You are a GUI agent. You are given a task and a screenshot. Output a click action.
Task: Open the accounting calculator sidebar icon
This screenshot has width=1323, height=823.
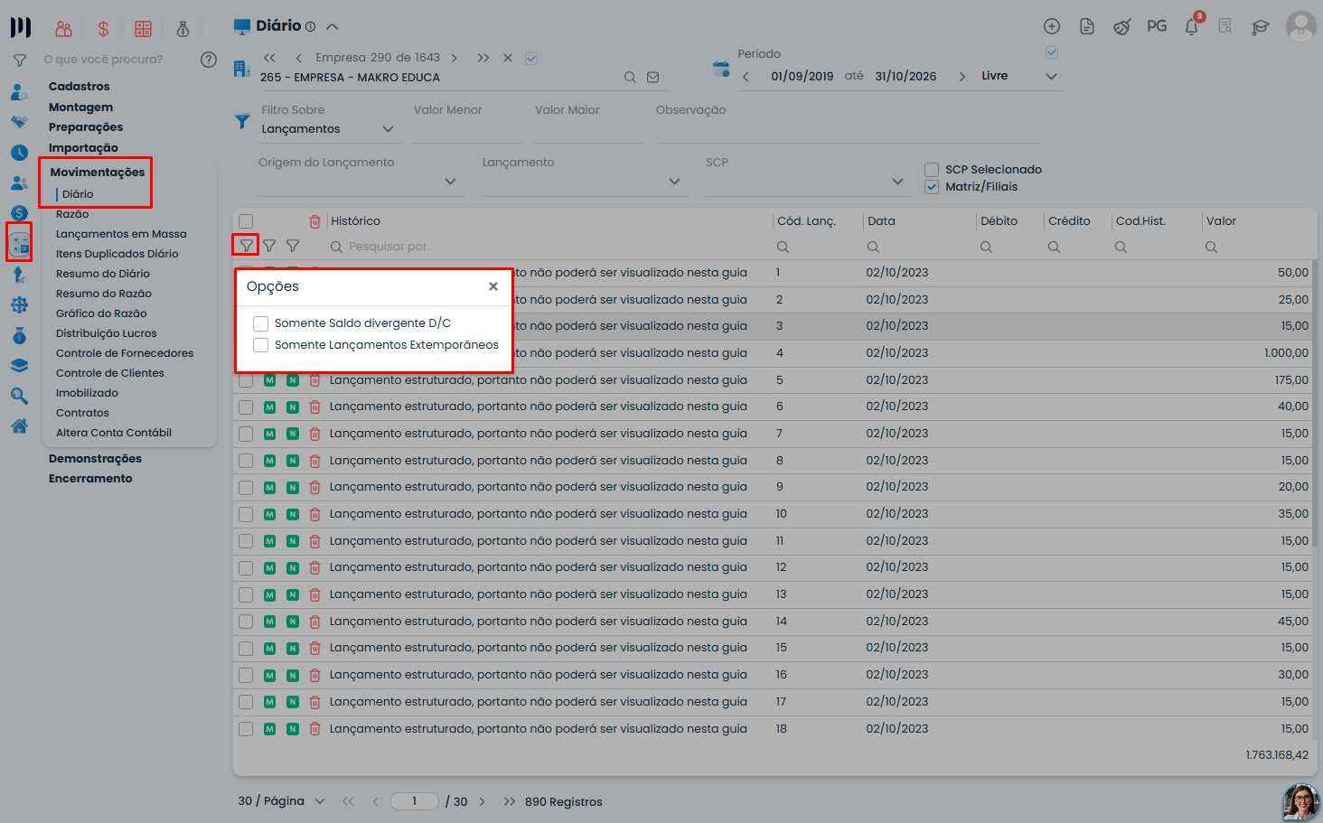coord(19,243)
